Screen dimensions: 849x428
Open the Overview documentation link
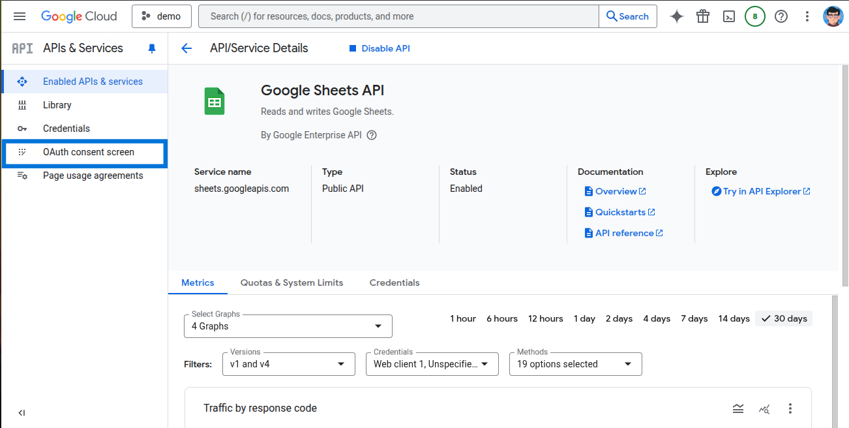point(616,191)
